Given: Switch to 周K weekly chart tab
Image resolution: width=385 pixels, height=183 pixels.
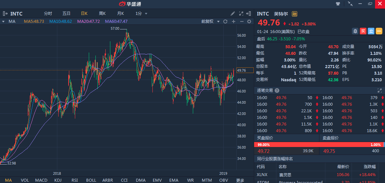Looking at the screenshot, I should pos(102,14).
